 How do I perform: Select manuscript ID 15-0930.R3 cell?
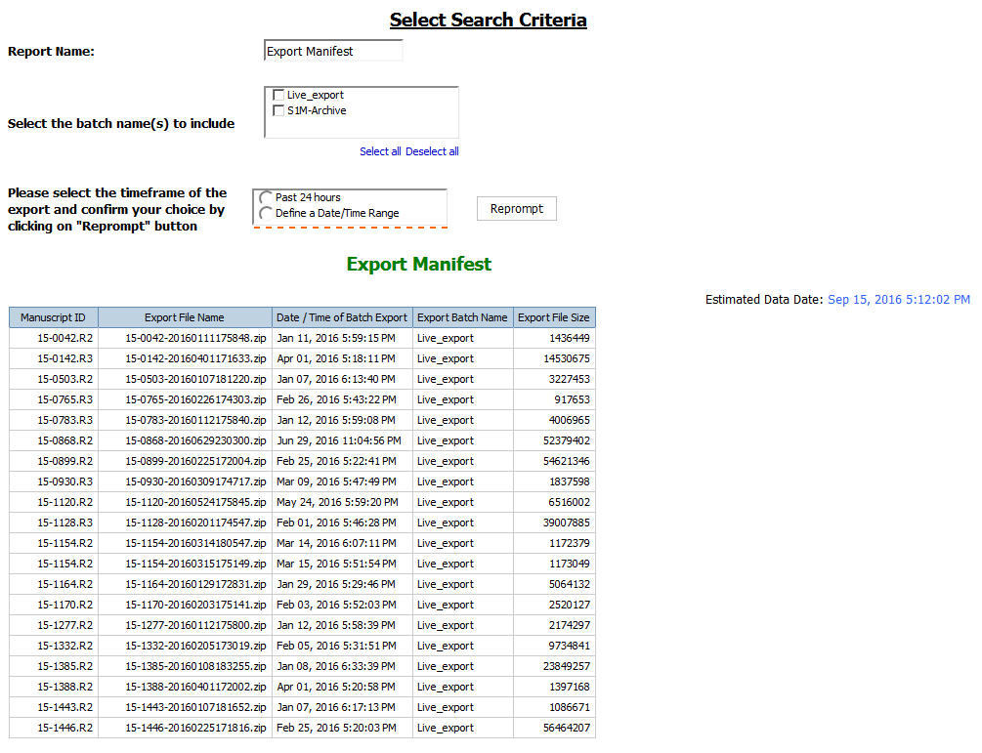pos(54,481)
